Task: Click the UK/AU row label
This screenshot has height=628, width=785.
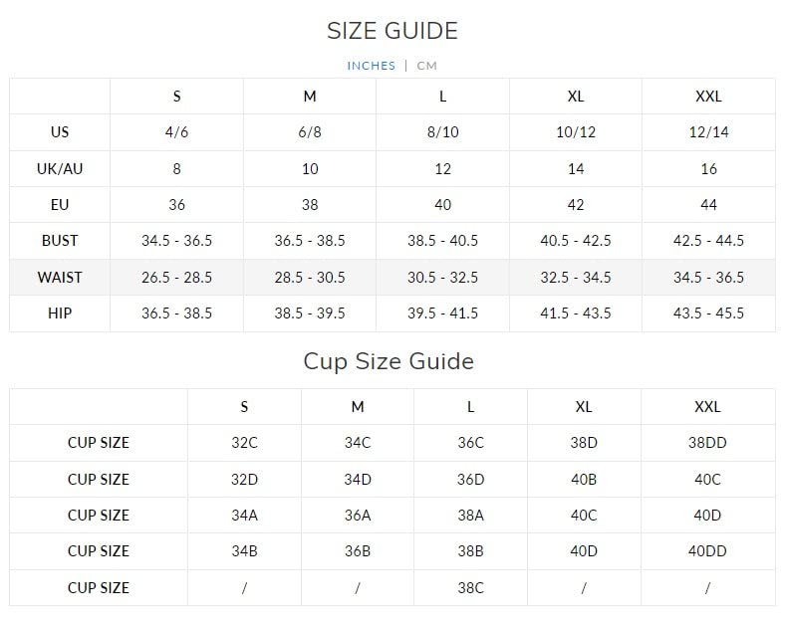Action: 59,169
